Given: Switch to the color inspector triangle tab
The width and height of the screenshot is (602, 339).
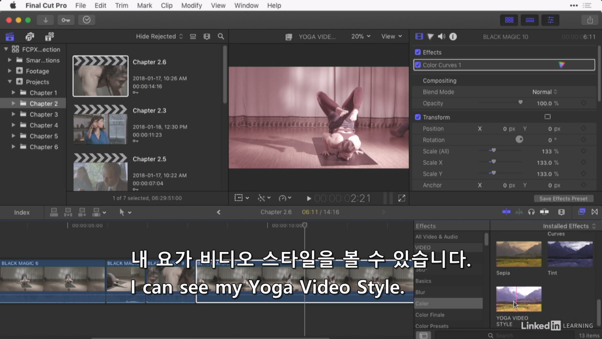Looking at the screenshot, I should click(x=430, y=36).
